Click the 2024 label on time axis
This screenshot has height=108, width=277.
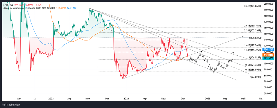[x=126, y=99]
